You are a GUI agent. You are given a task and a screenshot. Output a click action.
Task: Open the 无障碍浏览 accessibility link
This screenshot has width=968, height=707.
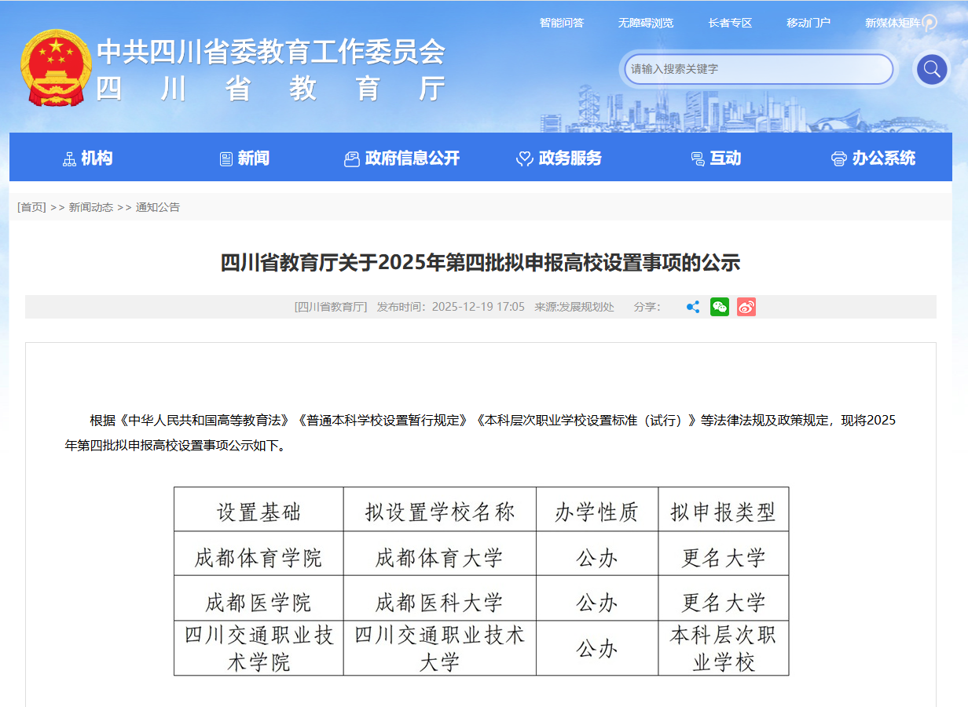coord(645,23)
